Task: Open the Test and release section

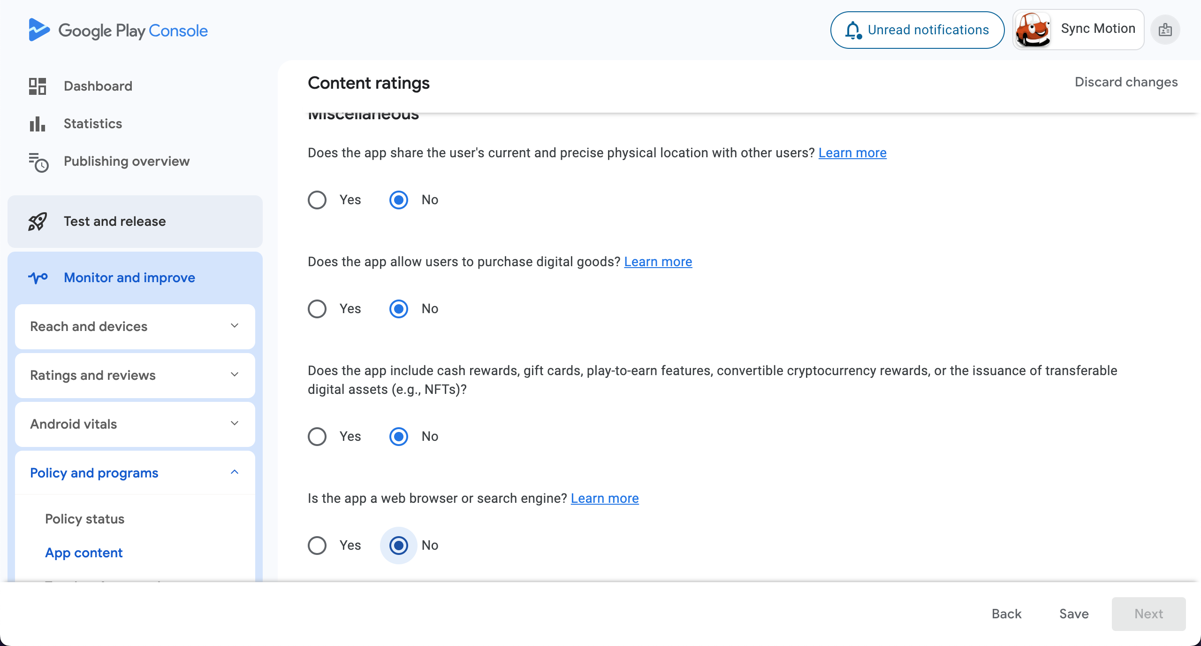Action: [x=135, y=222]
